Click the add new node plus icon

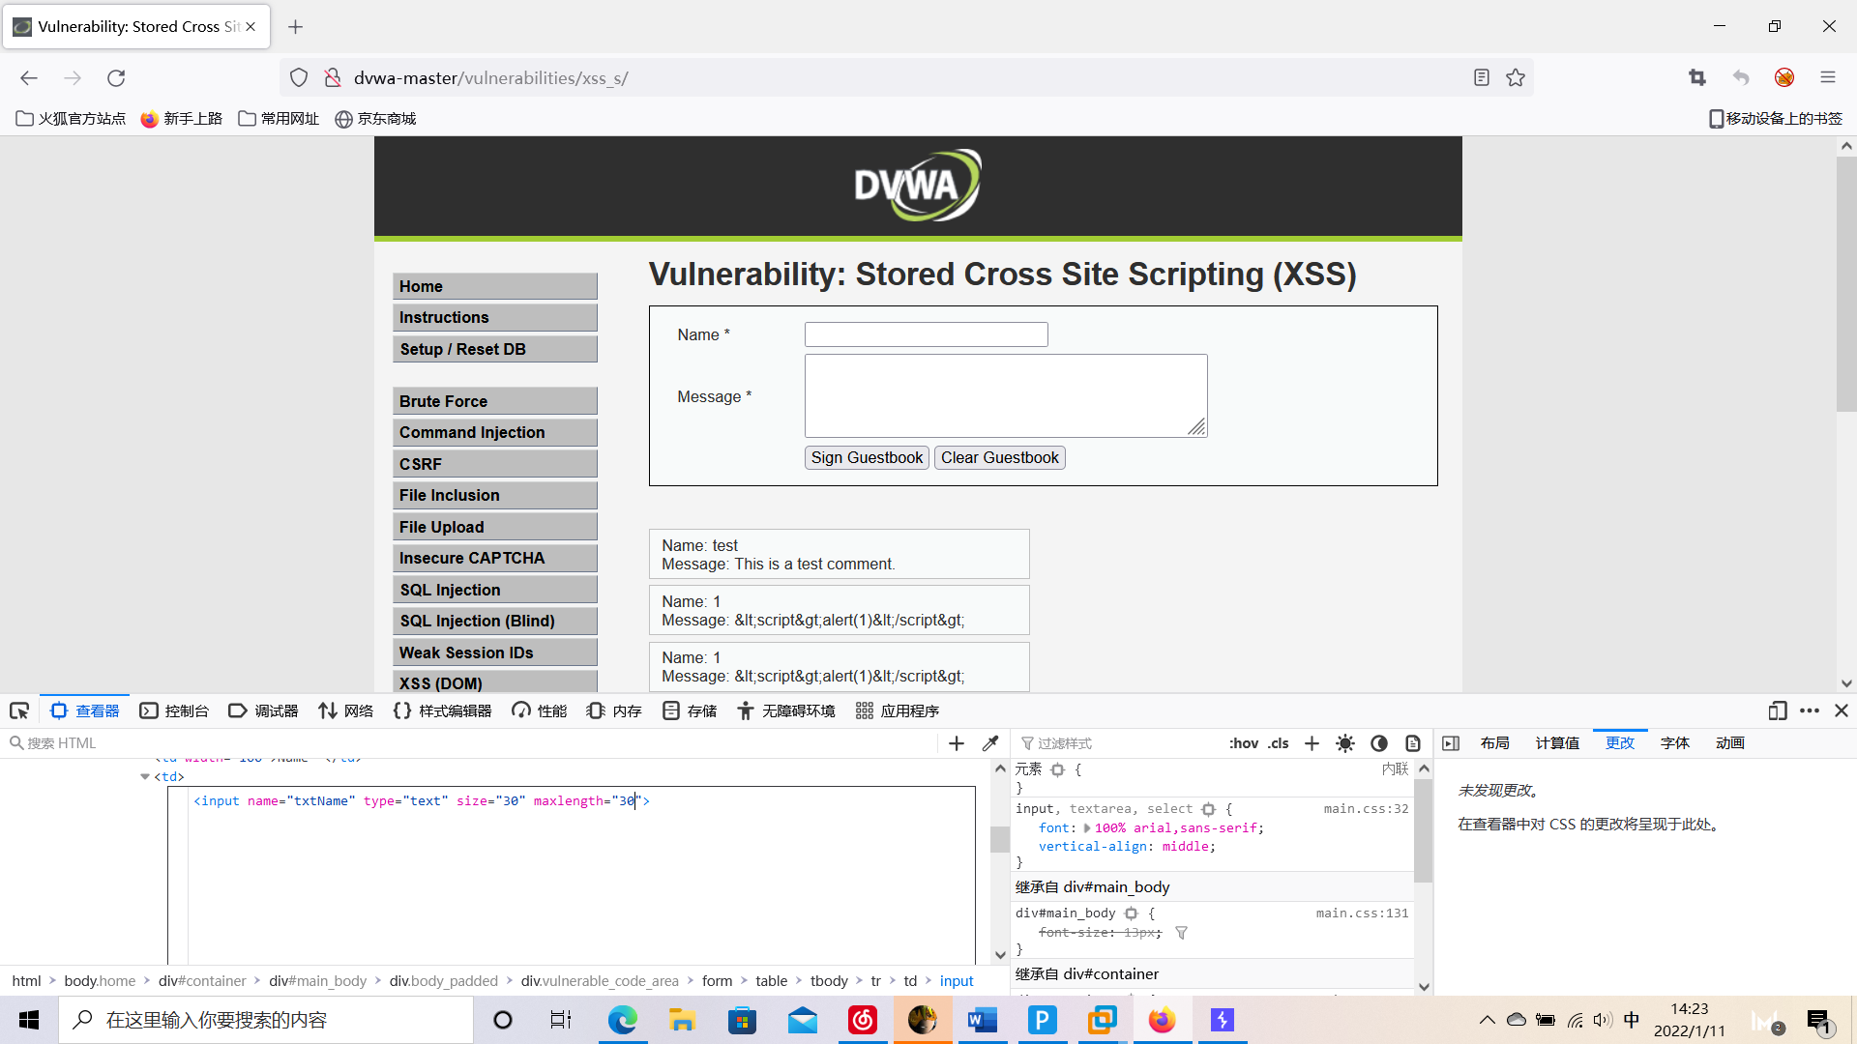pyautogui.click(x=957, y=742)
